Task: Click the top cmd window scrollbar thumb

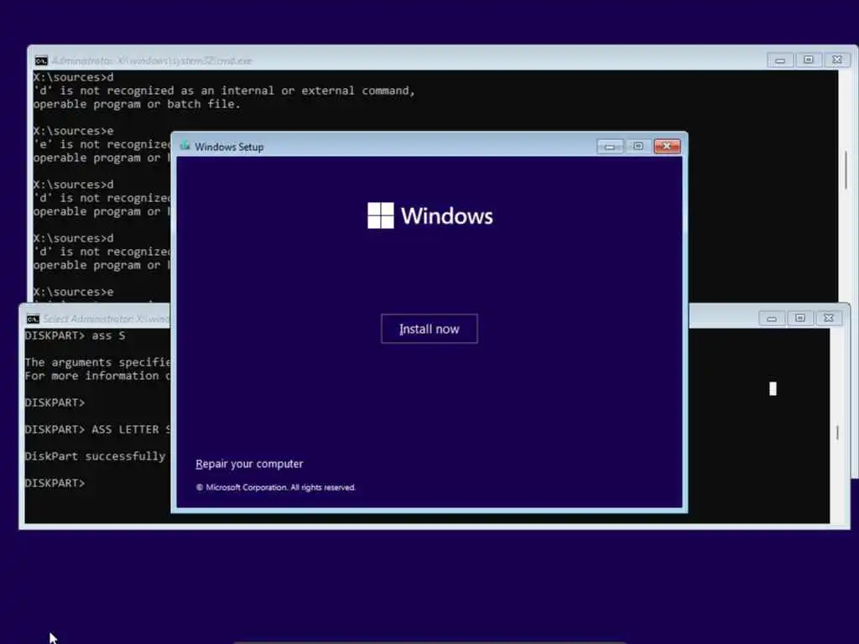Action: tap(846, 169)
